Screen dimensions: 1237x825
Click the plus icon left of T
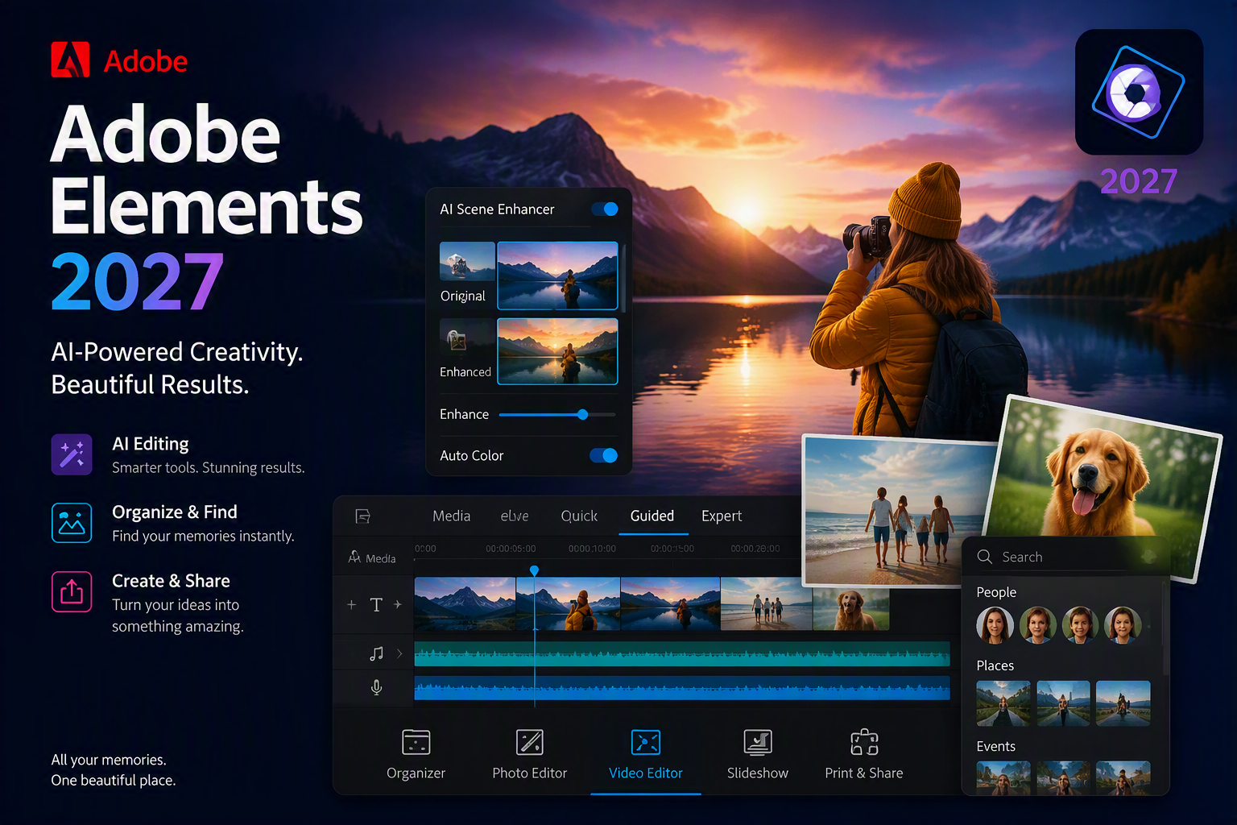click(351, 604)
